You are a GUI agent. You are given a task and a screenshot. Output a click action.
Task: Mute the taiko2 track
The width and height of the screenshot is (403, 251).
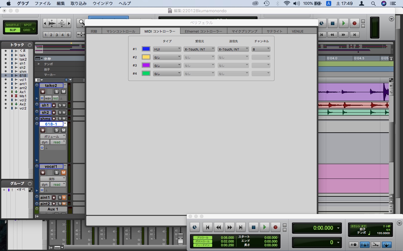tap(63, 92)
